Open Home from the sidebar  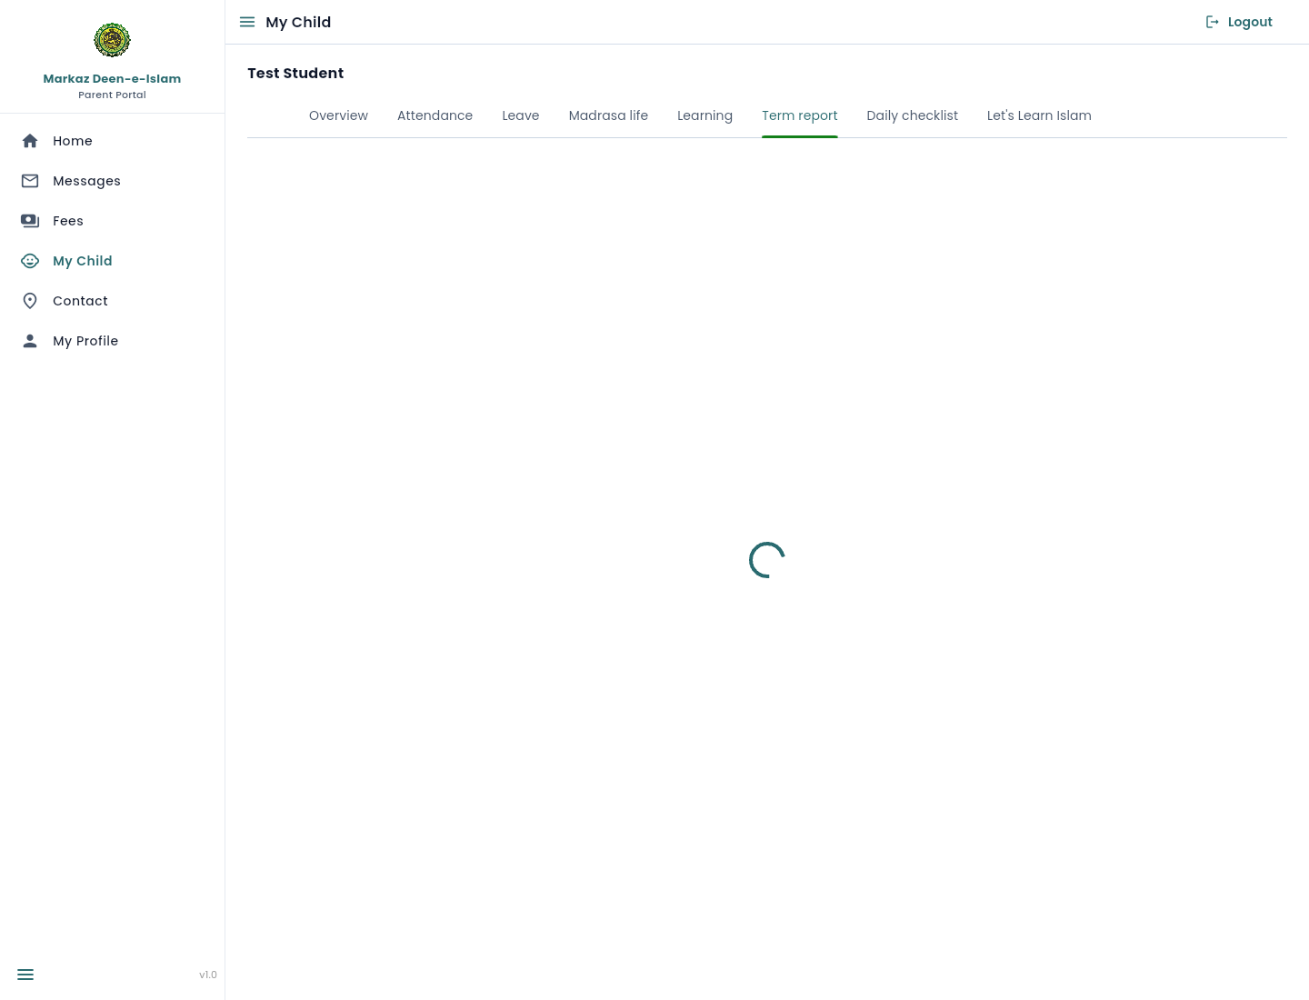click(x=113, y=141)
